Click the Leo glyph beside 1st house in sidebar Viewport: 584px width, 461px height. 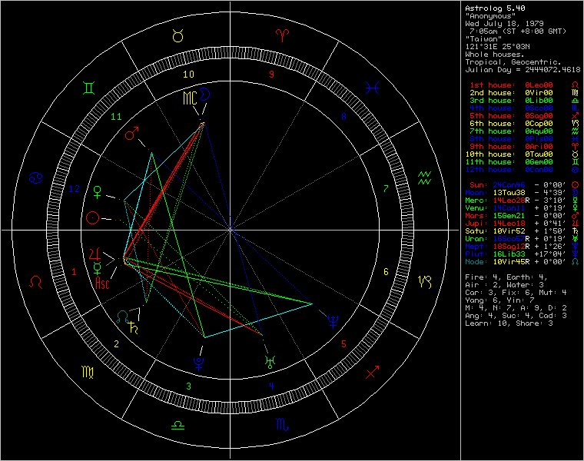(x=575, y=85)
